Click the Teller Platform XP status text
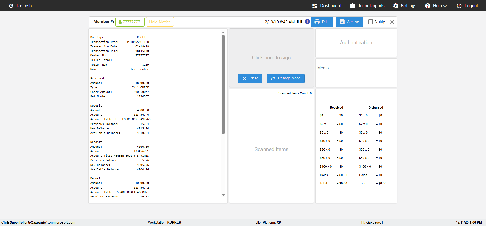This screenshot has width=486, height=226. click(268, 223)
